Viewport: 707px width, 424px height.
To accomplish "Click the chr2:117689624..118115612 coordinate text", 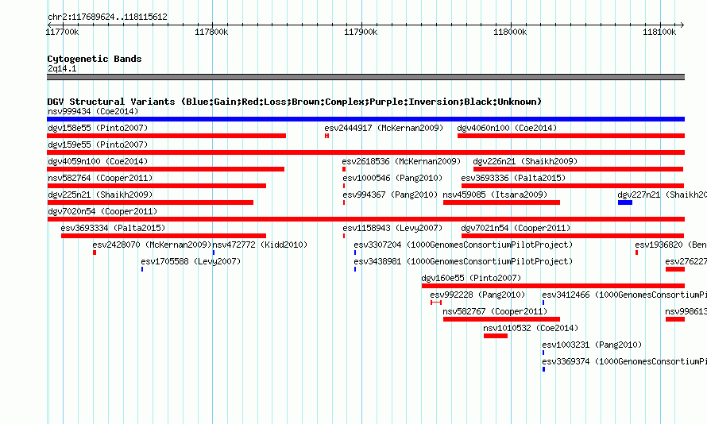I will click(107, 17).
